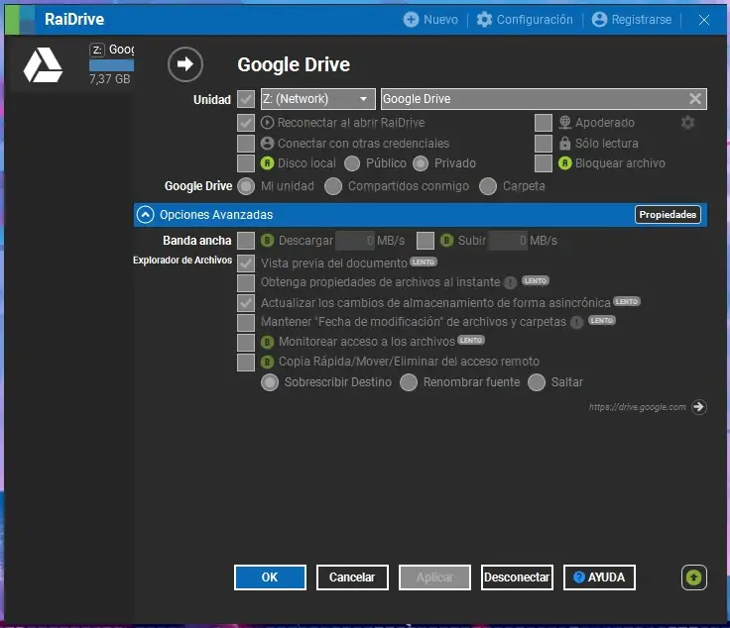Enable Copia Rápida/Mover/Eliminar checkbox
Image resolution: width=730 pixels, height=628 pixels.
[x=246, y=363]
